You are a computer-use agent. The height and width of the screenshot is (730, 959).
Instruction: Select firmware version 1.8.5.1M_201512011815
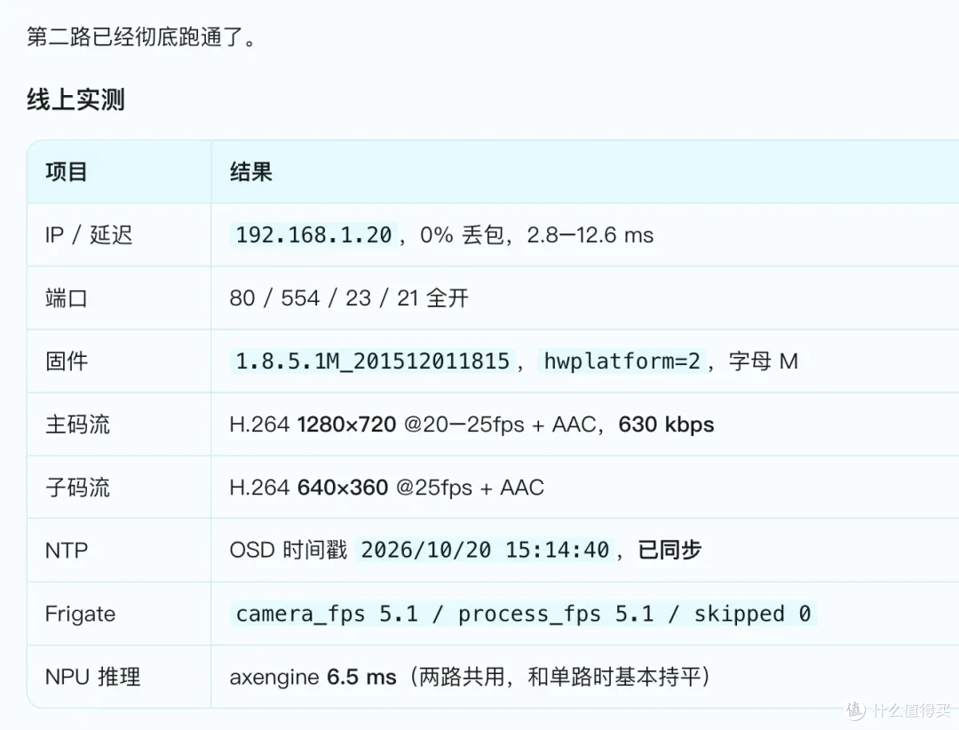[372, 361]
